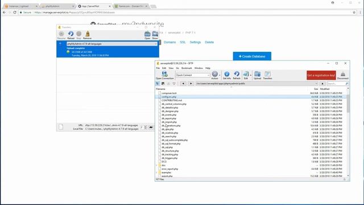Screen dimensions: 364x205
Task: Open Edit button dropdown arrow
Action: [x=250, y=75]
